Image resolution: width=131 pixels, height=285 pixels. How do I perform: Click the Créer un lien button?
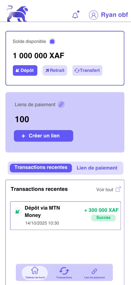point(43,136)
